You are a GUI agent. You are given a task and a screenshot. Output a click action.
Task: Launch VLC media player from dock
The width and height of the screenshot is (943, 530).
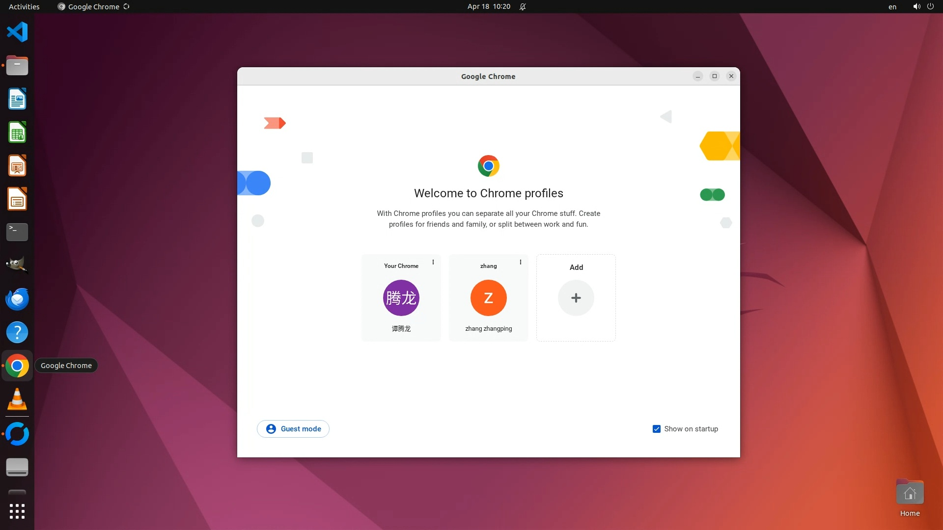tap(17, 399)
